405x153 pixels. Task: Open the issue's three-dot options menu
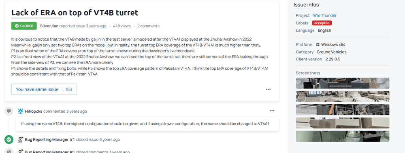click(268, 89)
